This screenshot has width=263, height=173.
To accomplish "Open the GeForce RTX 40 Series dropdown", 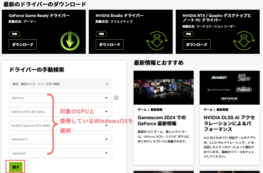I will [61, 112].
